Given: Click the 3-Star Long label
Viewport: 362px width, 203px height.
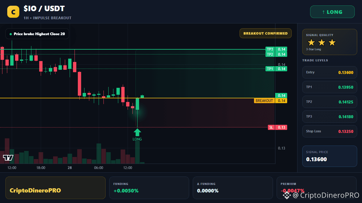Looking at the screenshot, I should [x=313, y=49].
